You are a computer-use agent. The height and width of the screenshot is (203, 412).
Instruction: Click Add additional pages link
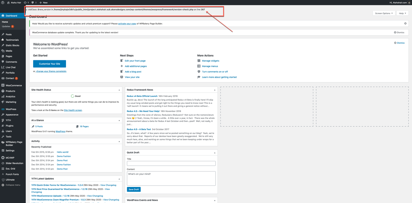[x=136, y=66]
